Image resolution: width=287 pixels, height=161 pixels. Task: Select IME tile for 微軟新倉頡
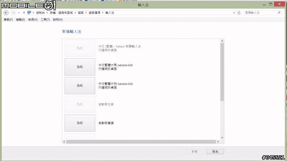coord(80,123)
